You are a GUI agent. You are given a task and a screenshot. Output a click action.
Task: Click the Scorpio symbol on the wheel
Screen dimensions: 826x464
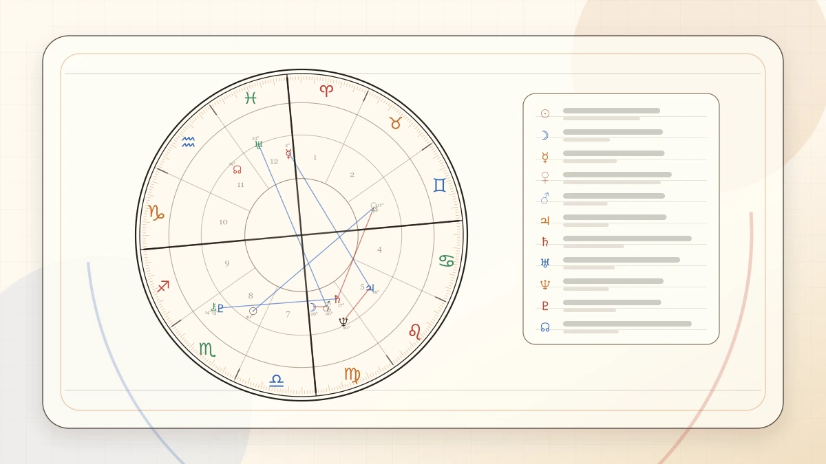point(207,349)
